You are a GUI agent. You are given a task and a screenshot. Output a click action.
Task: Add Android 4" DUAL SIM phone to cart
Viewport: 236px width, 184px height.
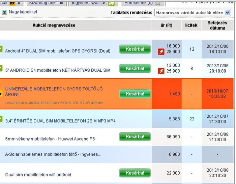click(x=135, y=49)
